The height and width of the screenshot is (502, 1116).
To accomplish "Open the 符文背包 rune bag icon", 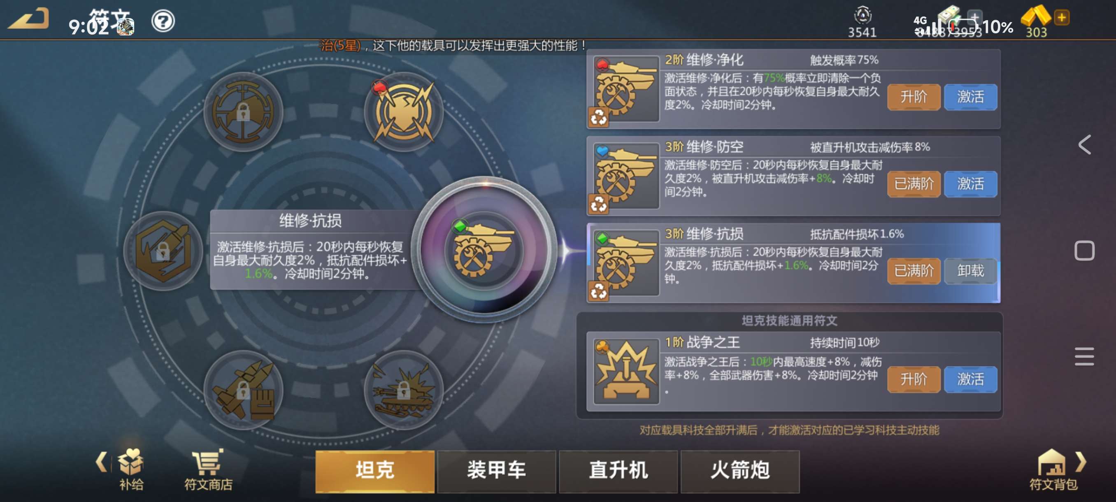I will tap(1053, 470).
